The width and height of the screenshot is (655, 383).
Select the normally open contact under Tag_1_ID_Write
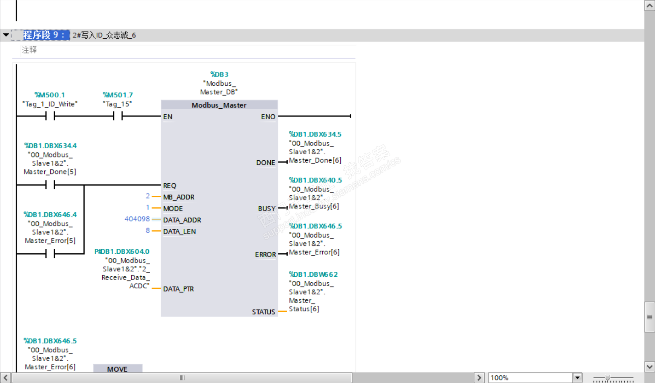(x=50, y=116)
